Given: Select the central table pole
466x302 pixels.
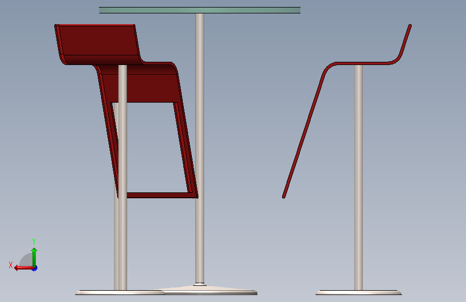Looking at the screenshot, I should click(200, 149).
